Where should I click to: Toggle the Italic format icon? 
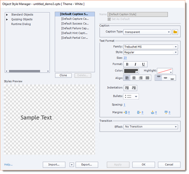point(136,64)
